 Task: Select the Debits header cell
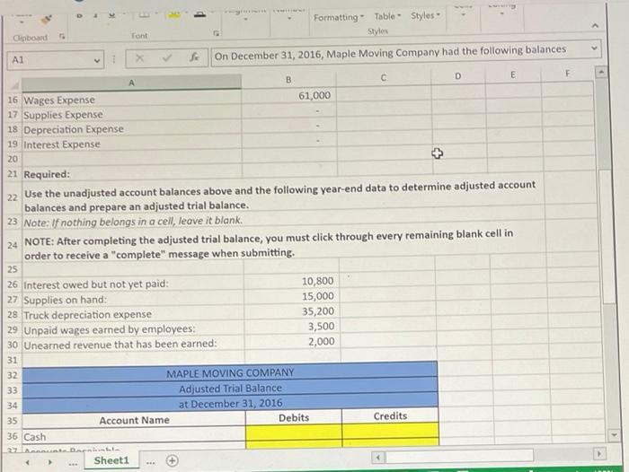click(294, 418)
